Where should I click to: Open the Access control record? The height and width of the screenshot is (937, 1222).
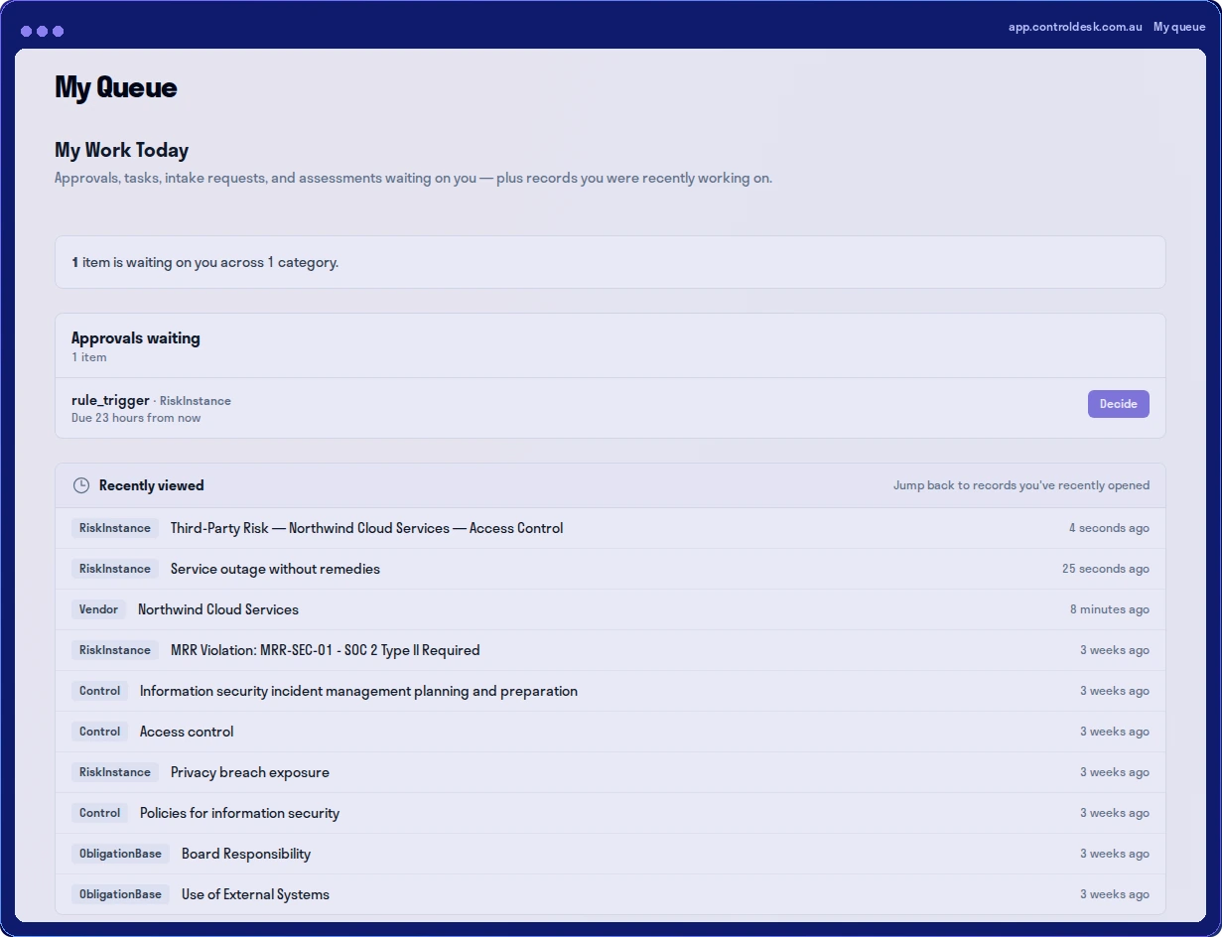610,732
